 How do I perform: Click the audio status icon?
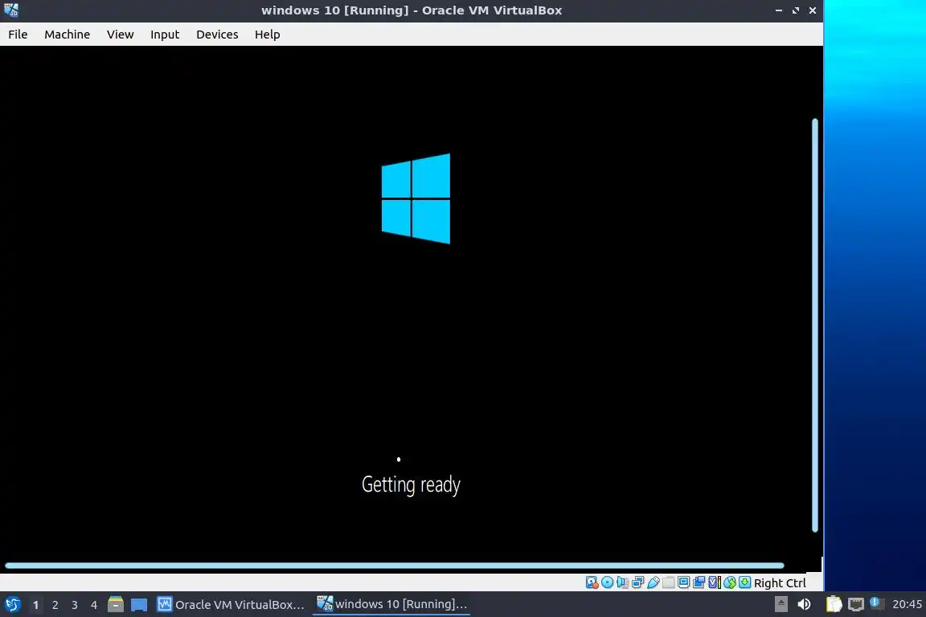pos(622,582)
